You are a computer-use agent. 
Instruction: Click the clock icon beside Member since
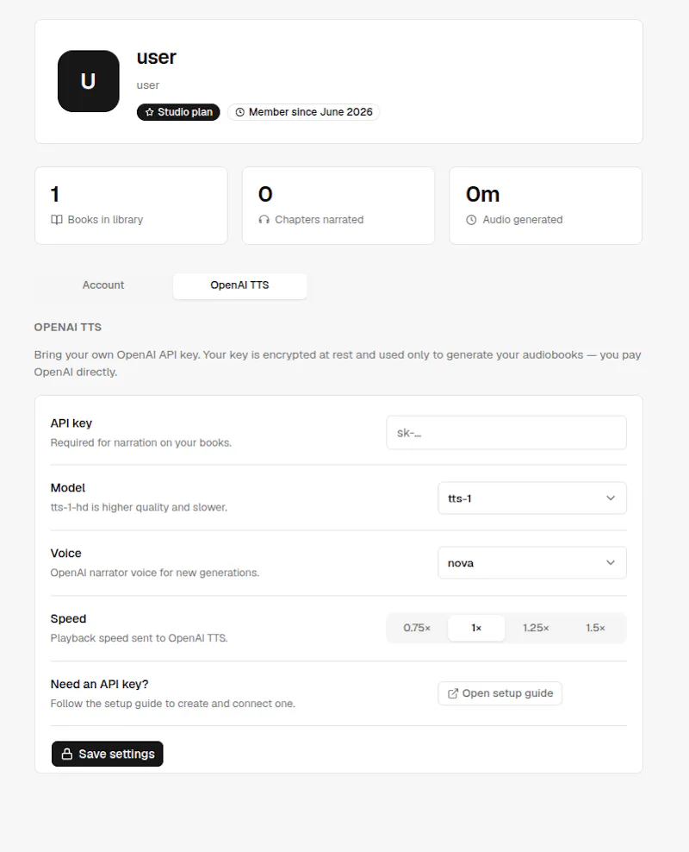point(239,112)
